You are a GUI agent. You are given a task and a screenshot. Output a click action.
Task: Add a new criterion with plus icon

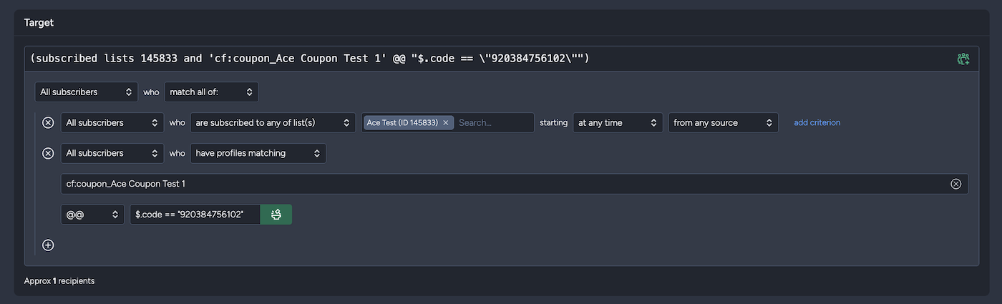tap(48, 245)
